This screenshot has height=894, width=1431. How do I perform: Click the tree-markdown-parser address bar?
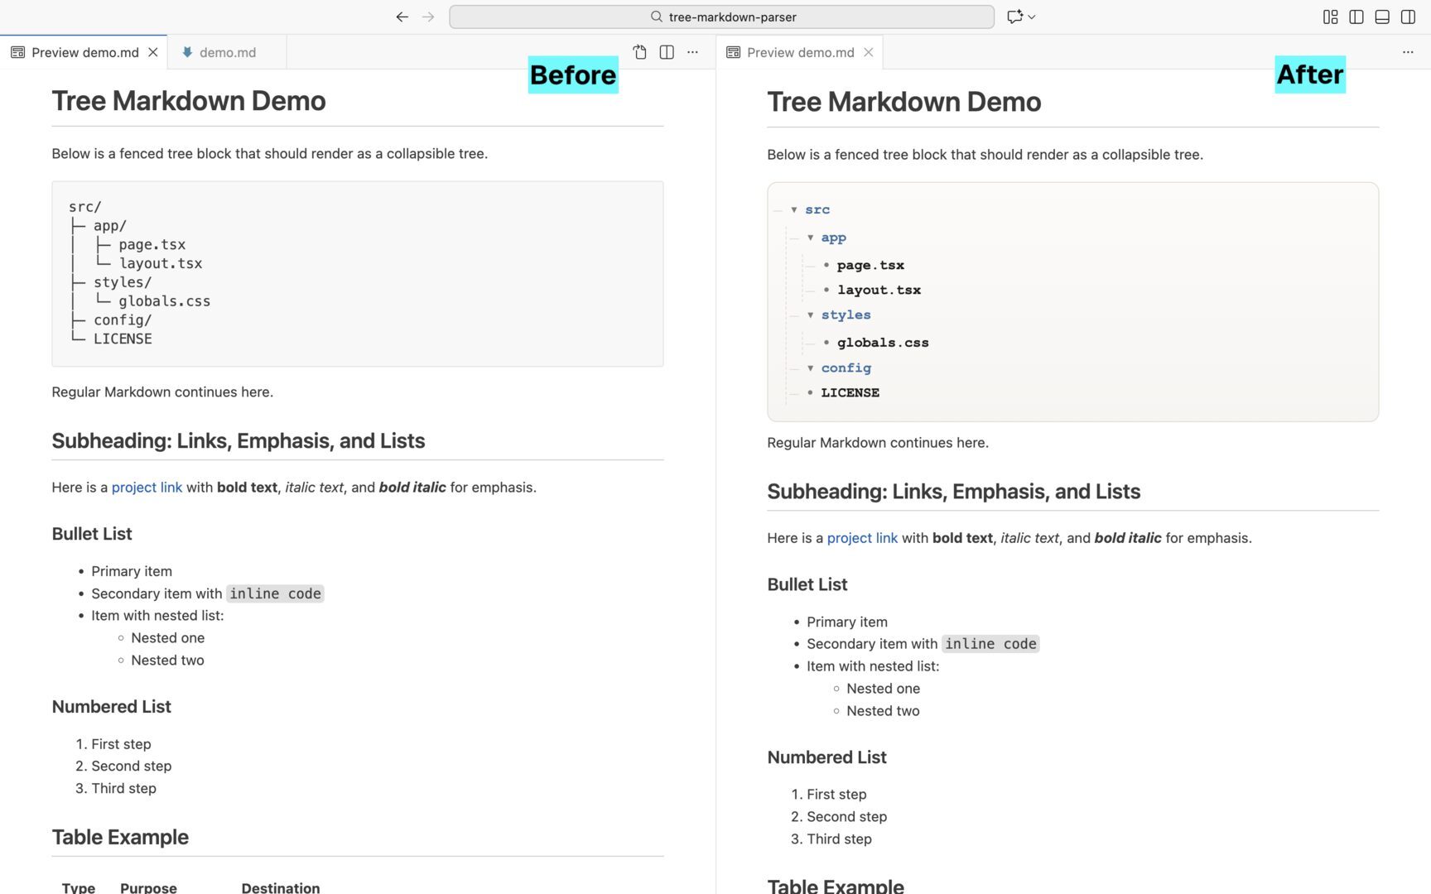(721, 17)
